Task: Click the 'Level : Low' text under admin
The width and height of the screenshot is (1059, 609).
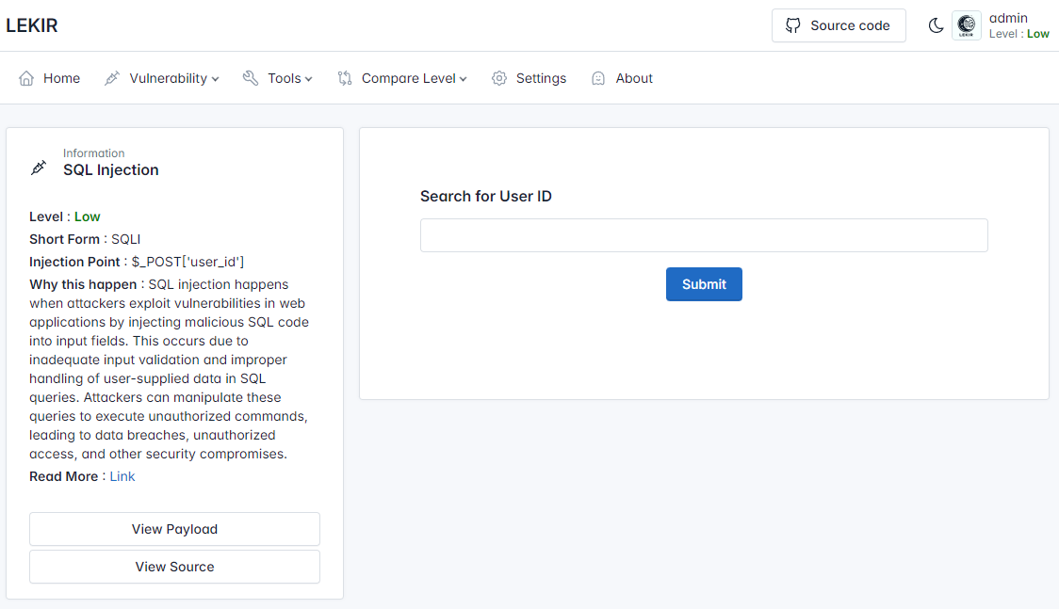Action: [1019, 34]
